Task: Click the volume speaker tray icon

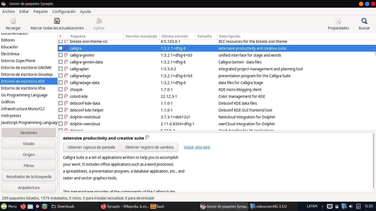Action: (351, 206)
